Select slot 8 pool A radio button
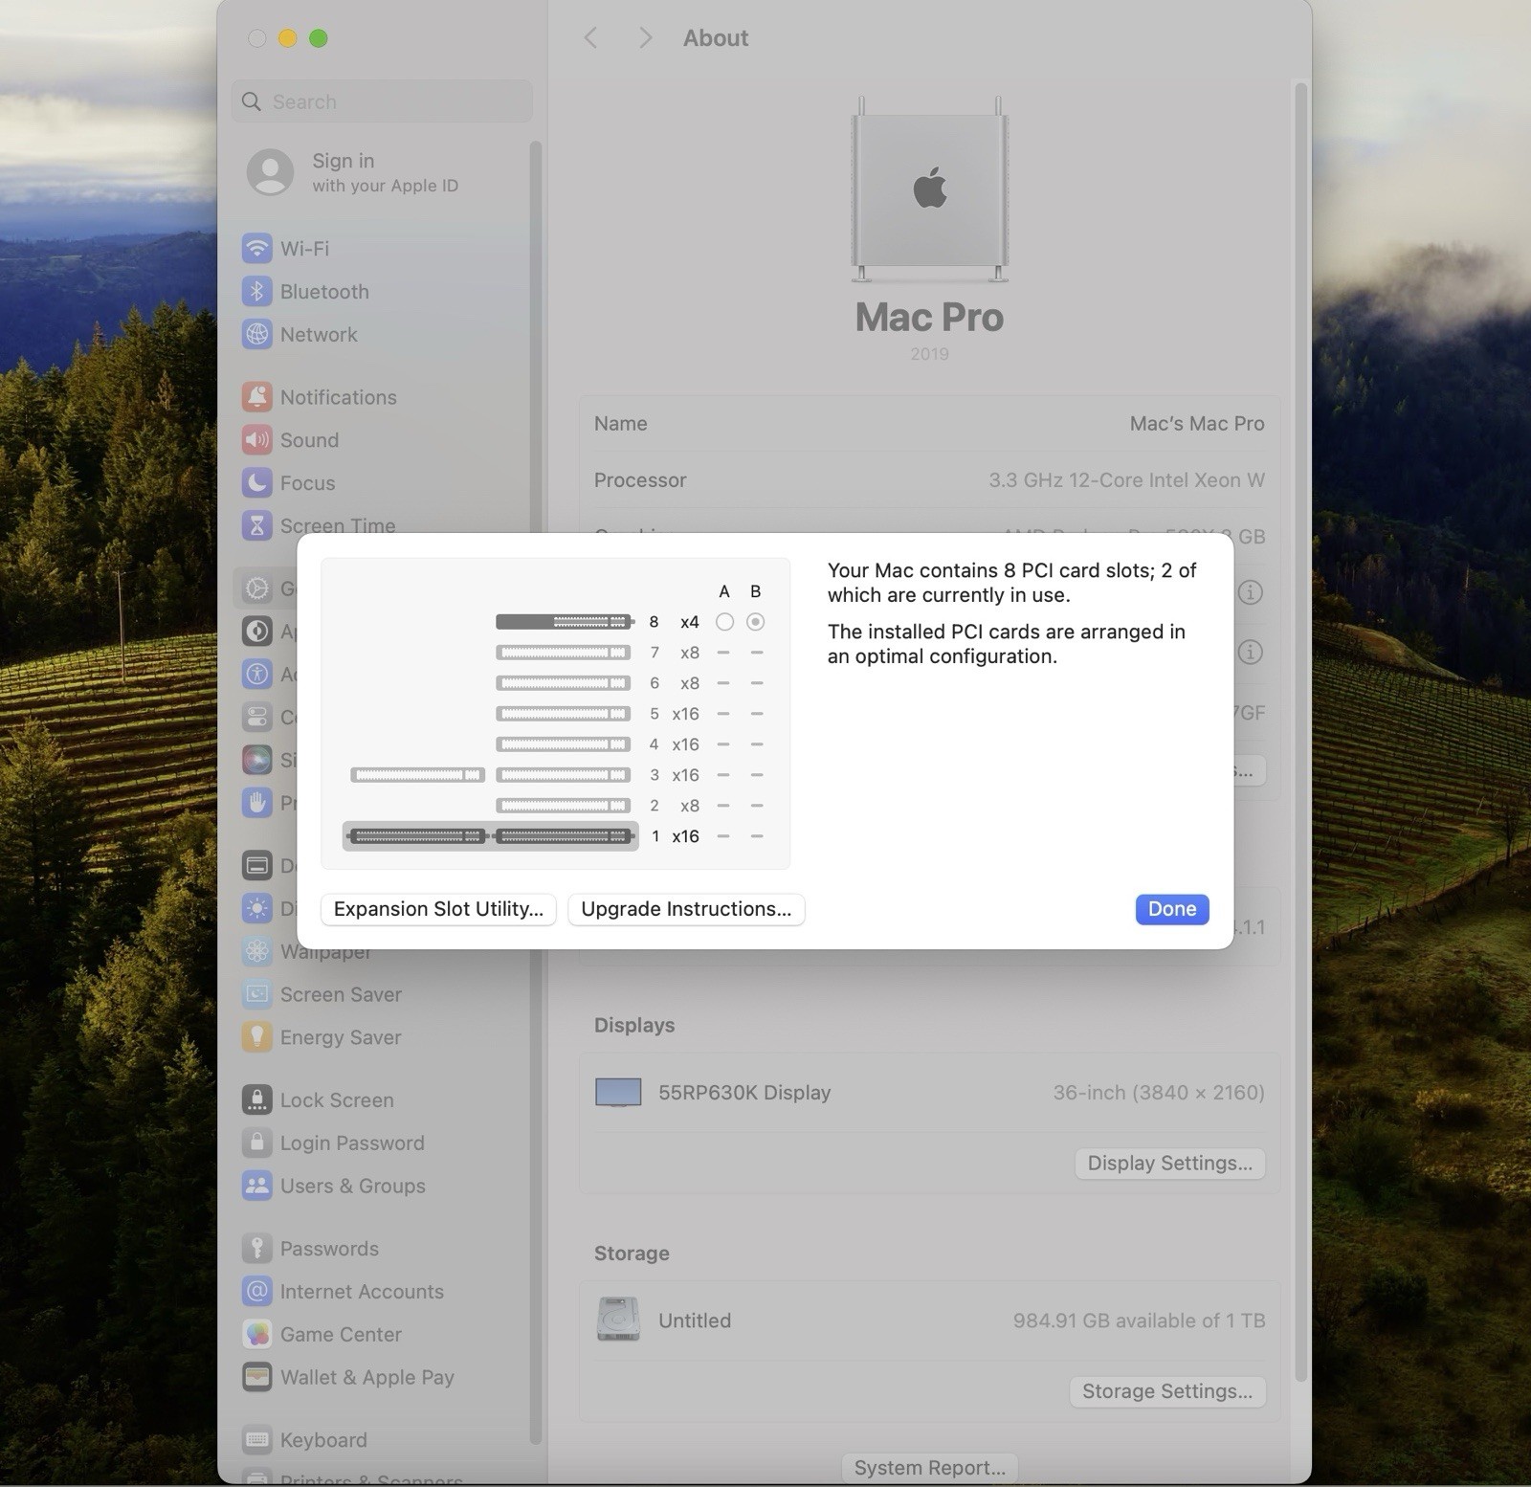 pyautogui.click(x=724, y=622)
